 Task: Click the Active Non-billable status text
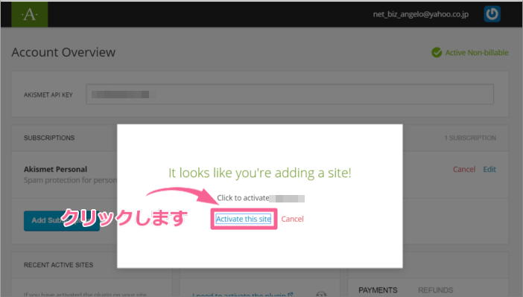pyautogui.click(x=477, y=53)
